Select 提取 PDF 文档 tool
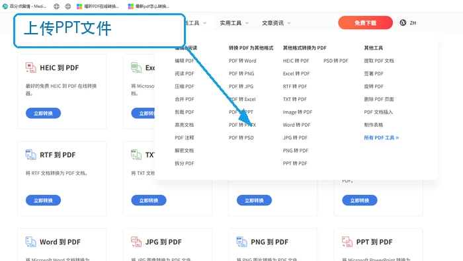This screenshot has width=463, height=261. point(379,61)
